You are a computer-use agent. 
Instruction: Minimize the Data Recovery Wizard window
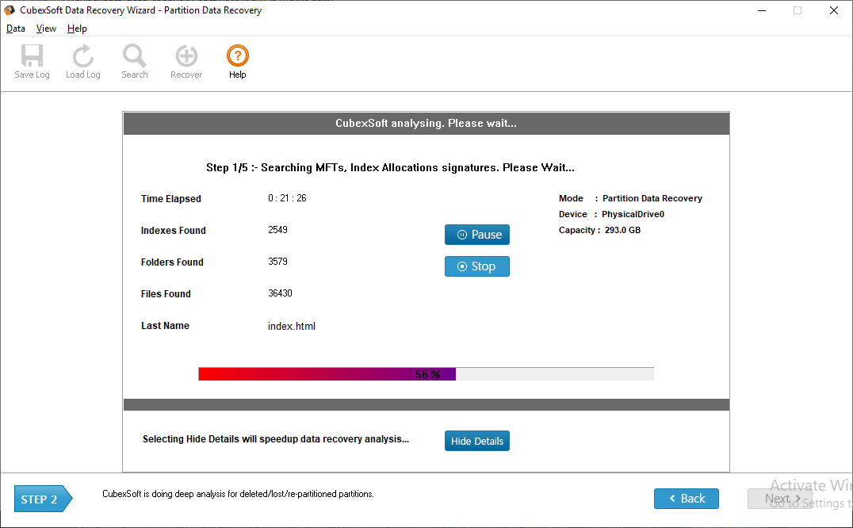760,10
